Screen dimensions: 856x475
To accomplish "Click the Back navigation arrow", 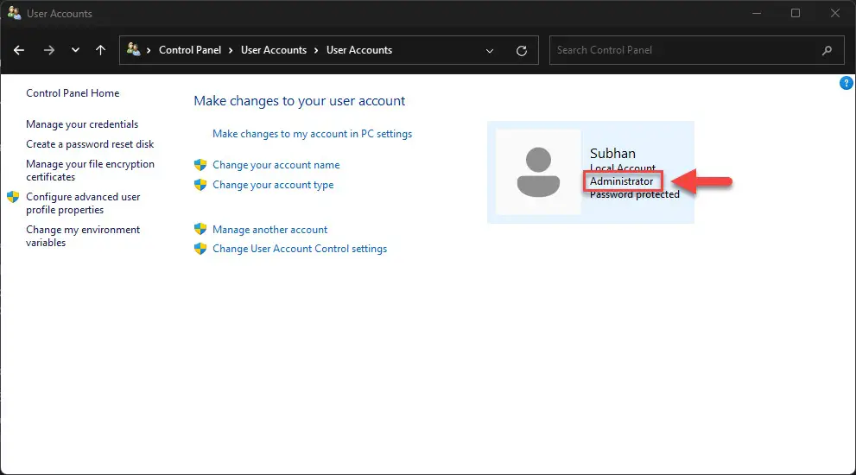I will [x=20, y=50].
